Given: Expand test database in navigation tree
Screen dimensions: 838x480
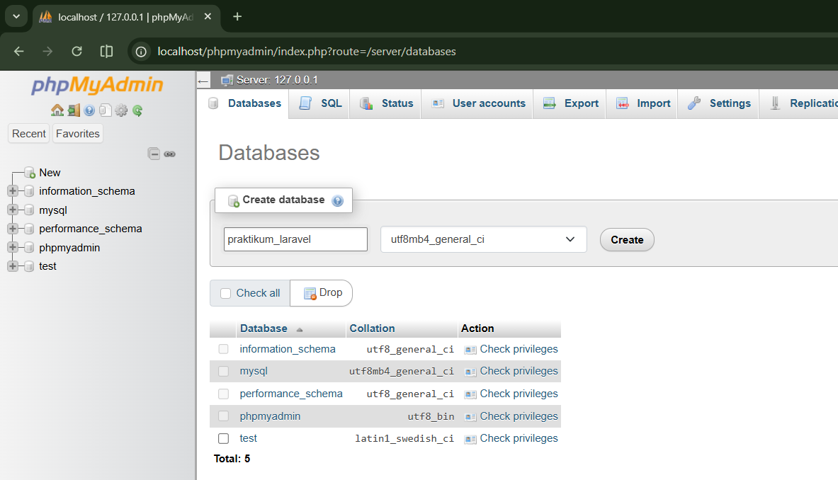Looking at the screenshot, I should click(x=13, y=266).
